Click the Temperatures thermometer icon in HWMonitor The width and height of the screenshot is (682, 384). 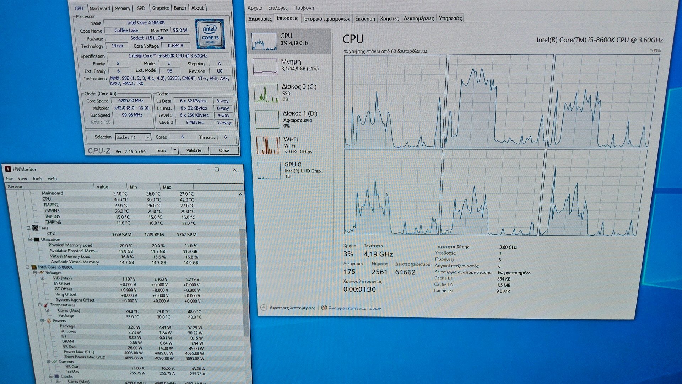[x=45, y=305]
